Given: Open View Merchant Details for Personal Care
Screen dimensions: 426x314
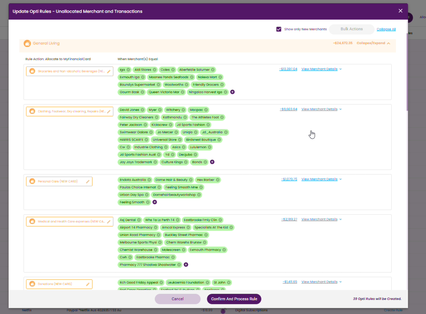Looking at the screenshot, I should pos(321,179).
